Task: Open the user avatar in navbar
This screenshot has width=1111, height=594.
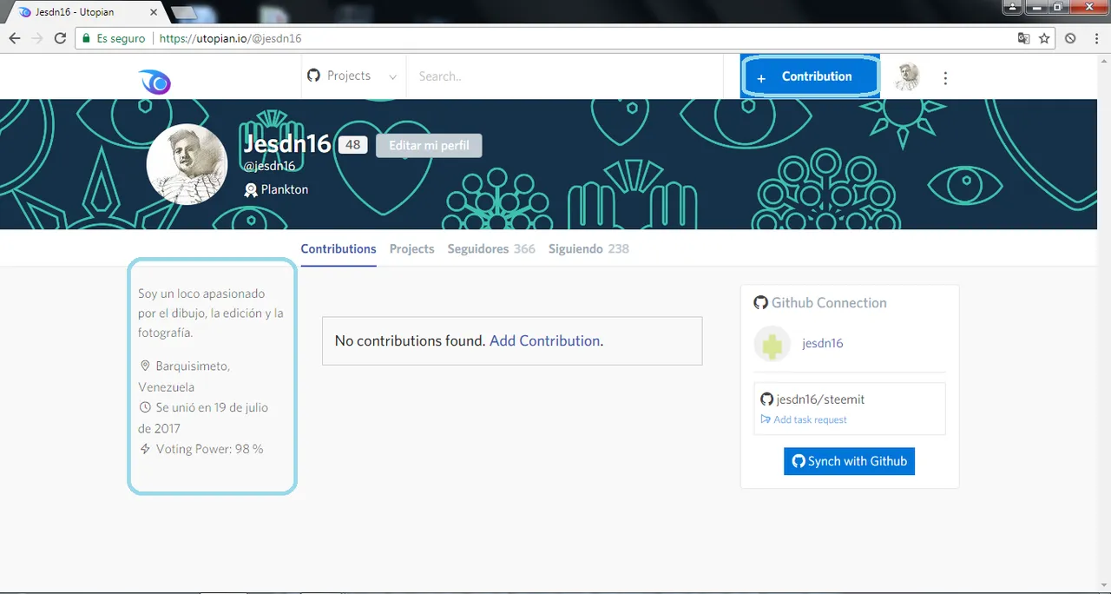Action: (908, 76)
